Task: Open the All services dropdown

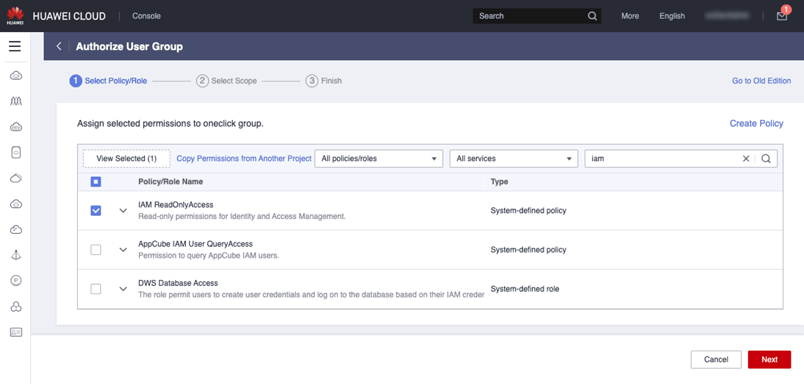Action: click(x=513, y=159)
